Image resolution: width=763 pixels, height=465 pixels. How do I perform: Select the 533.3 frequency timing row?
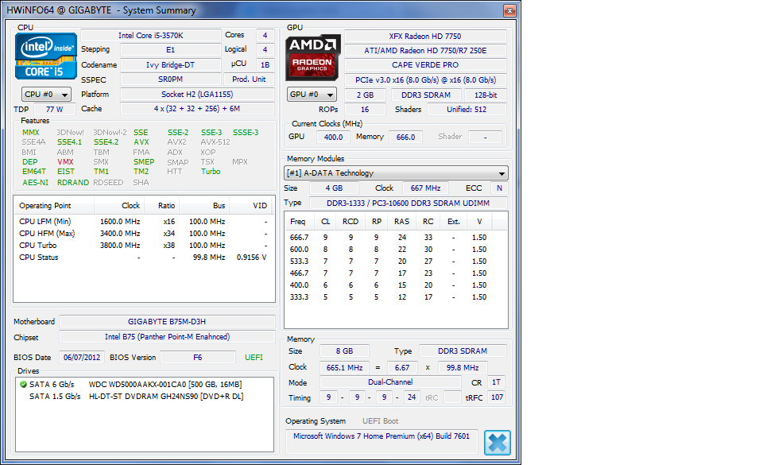pyautogui.click(x=396, y=262)
